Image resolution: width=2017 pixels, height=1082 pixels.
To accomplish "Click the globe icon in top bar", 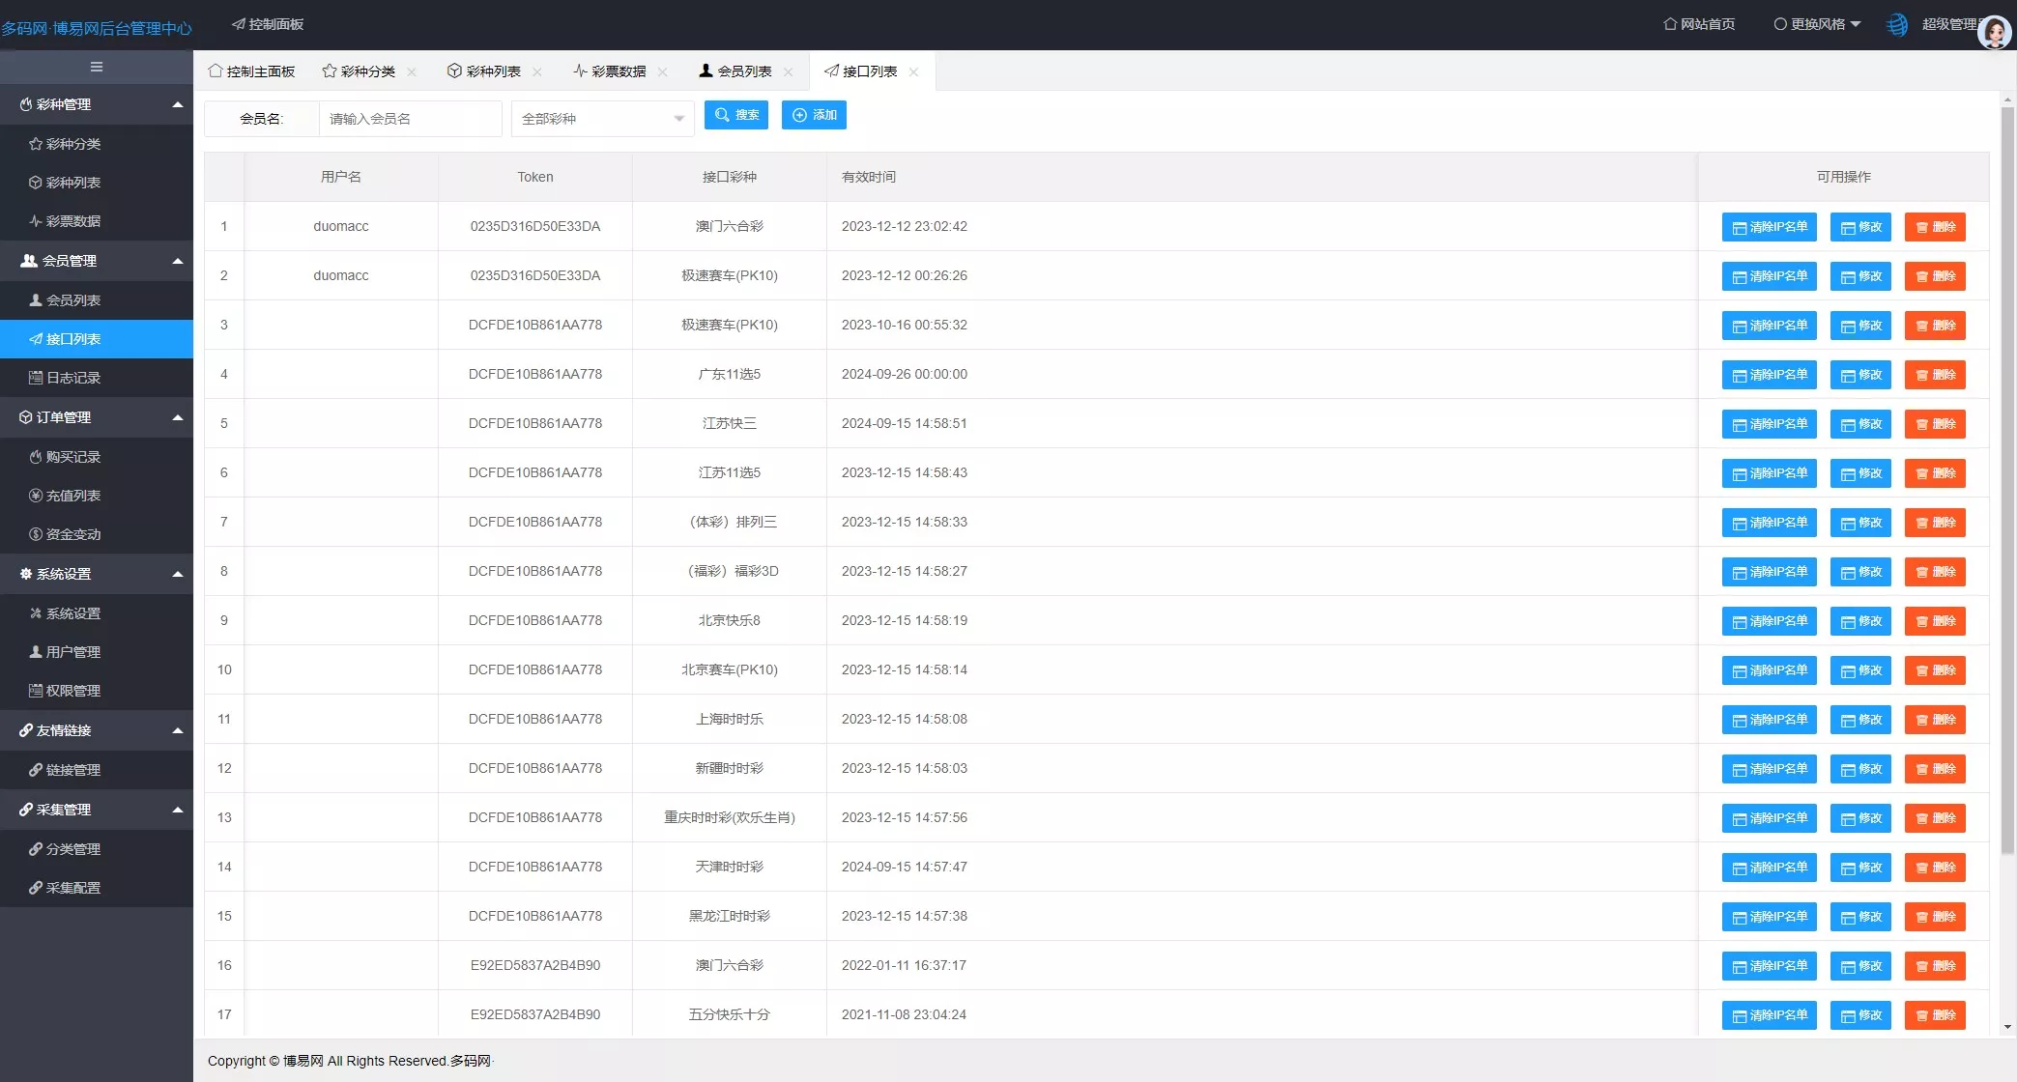I will [x=1897, y=25].
